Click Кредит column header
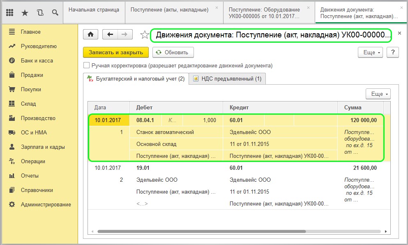 tap(280, 108)
